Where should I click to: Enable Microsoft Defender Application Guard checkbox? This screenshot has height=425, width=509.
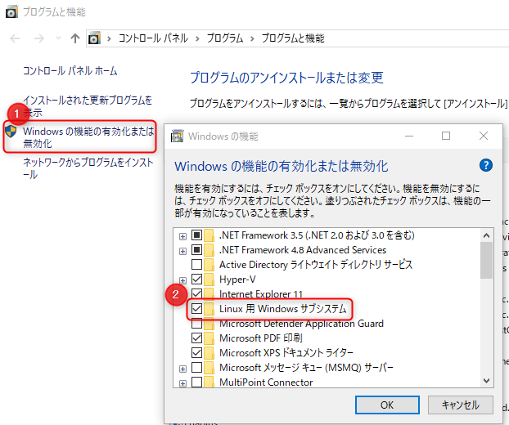point(196,324)
